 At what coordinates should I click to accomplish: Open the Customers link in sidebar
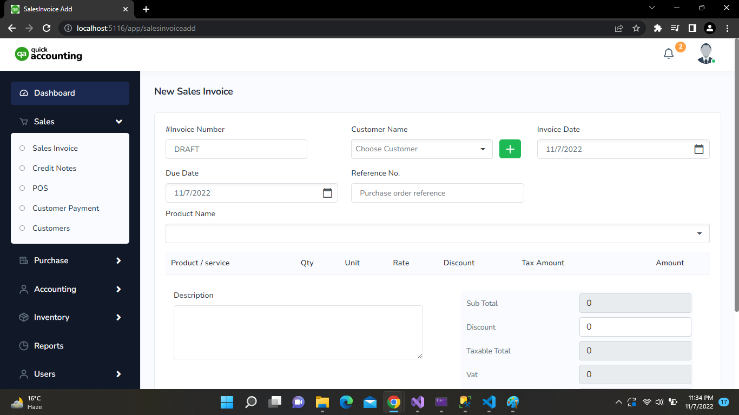[51, 228]
